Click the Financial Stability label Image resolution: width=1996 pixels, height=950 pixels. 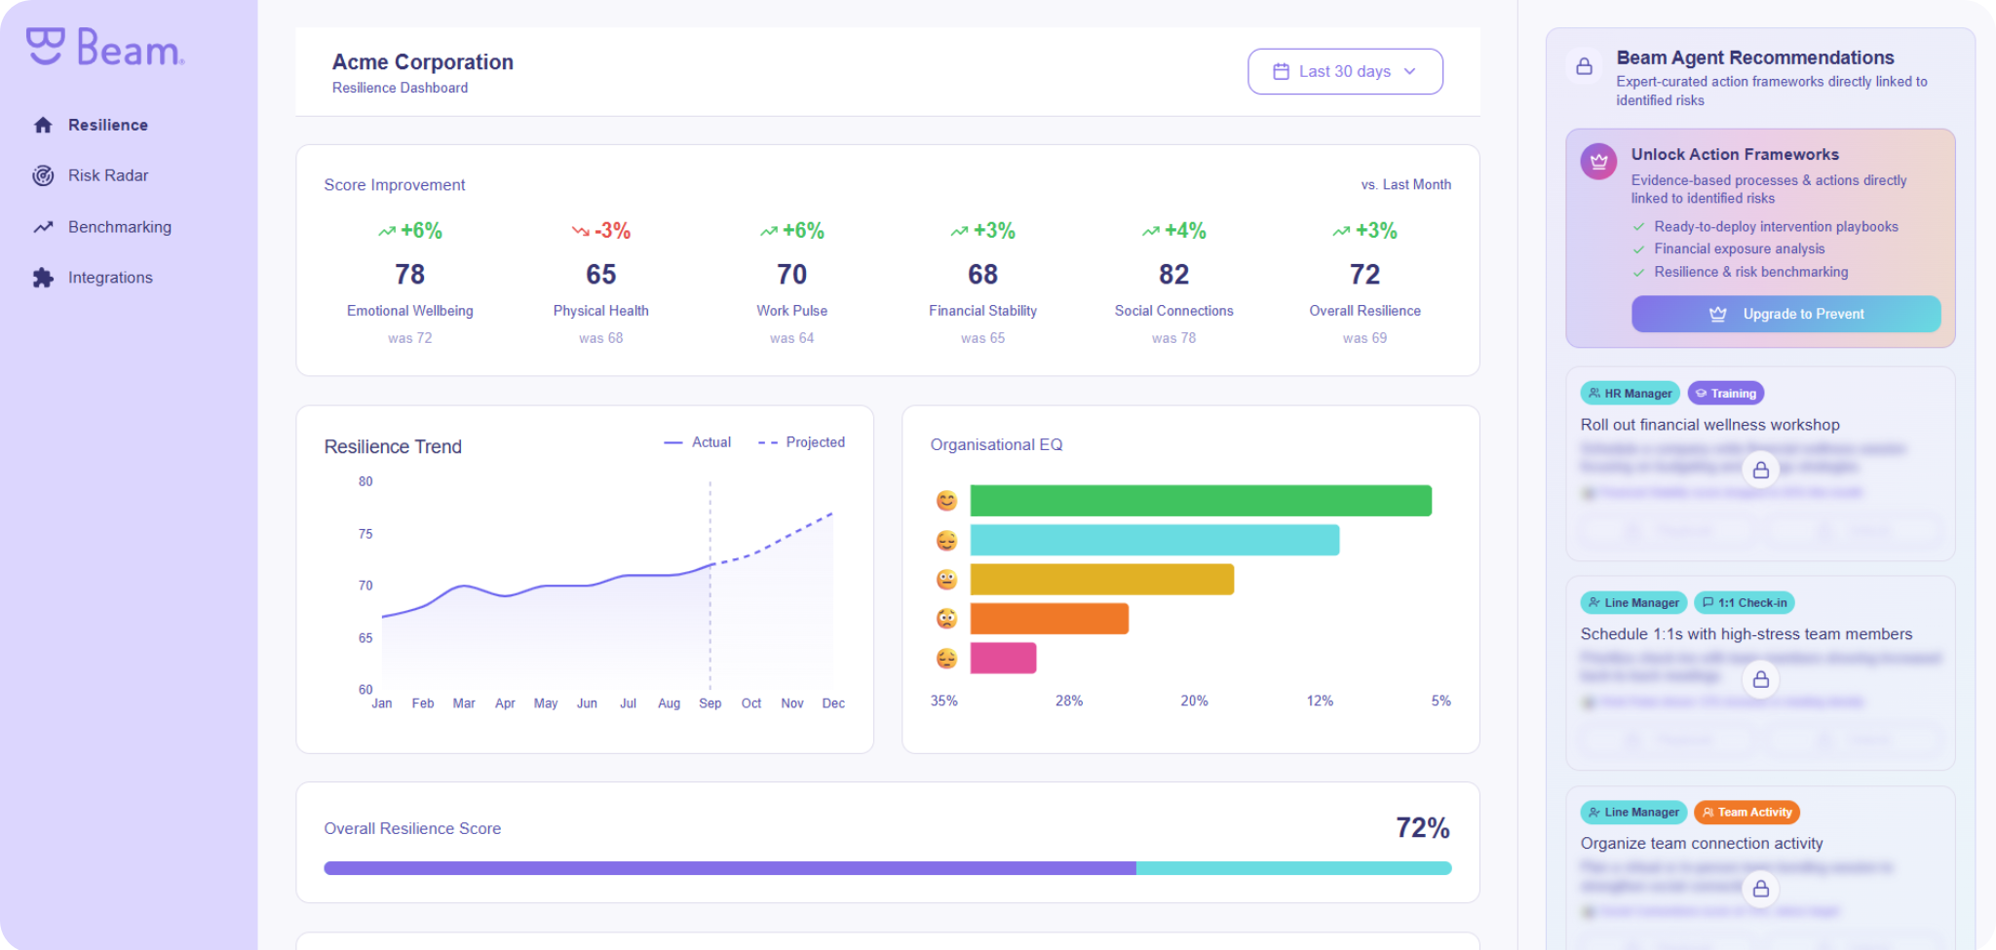983,311
